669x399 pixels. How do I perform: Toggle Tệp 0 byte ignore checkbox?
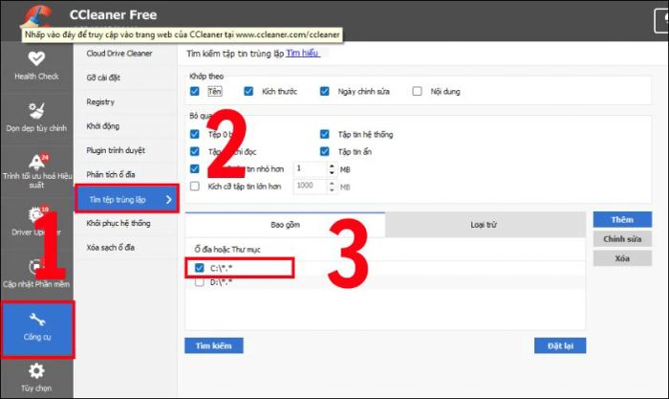tap(195, 134)
